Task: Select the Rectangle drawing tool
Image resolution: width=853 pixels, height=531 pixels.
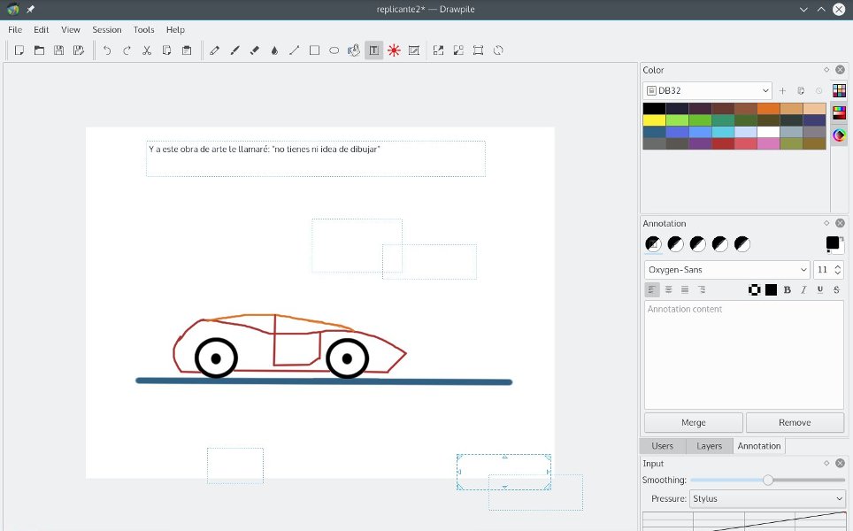Action: (314, 50)
